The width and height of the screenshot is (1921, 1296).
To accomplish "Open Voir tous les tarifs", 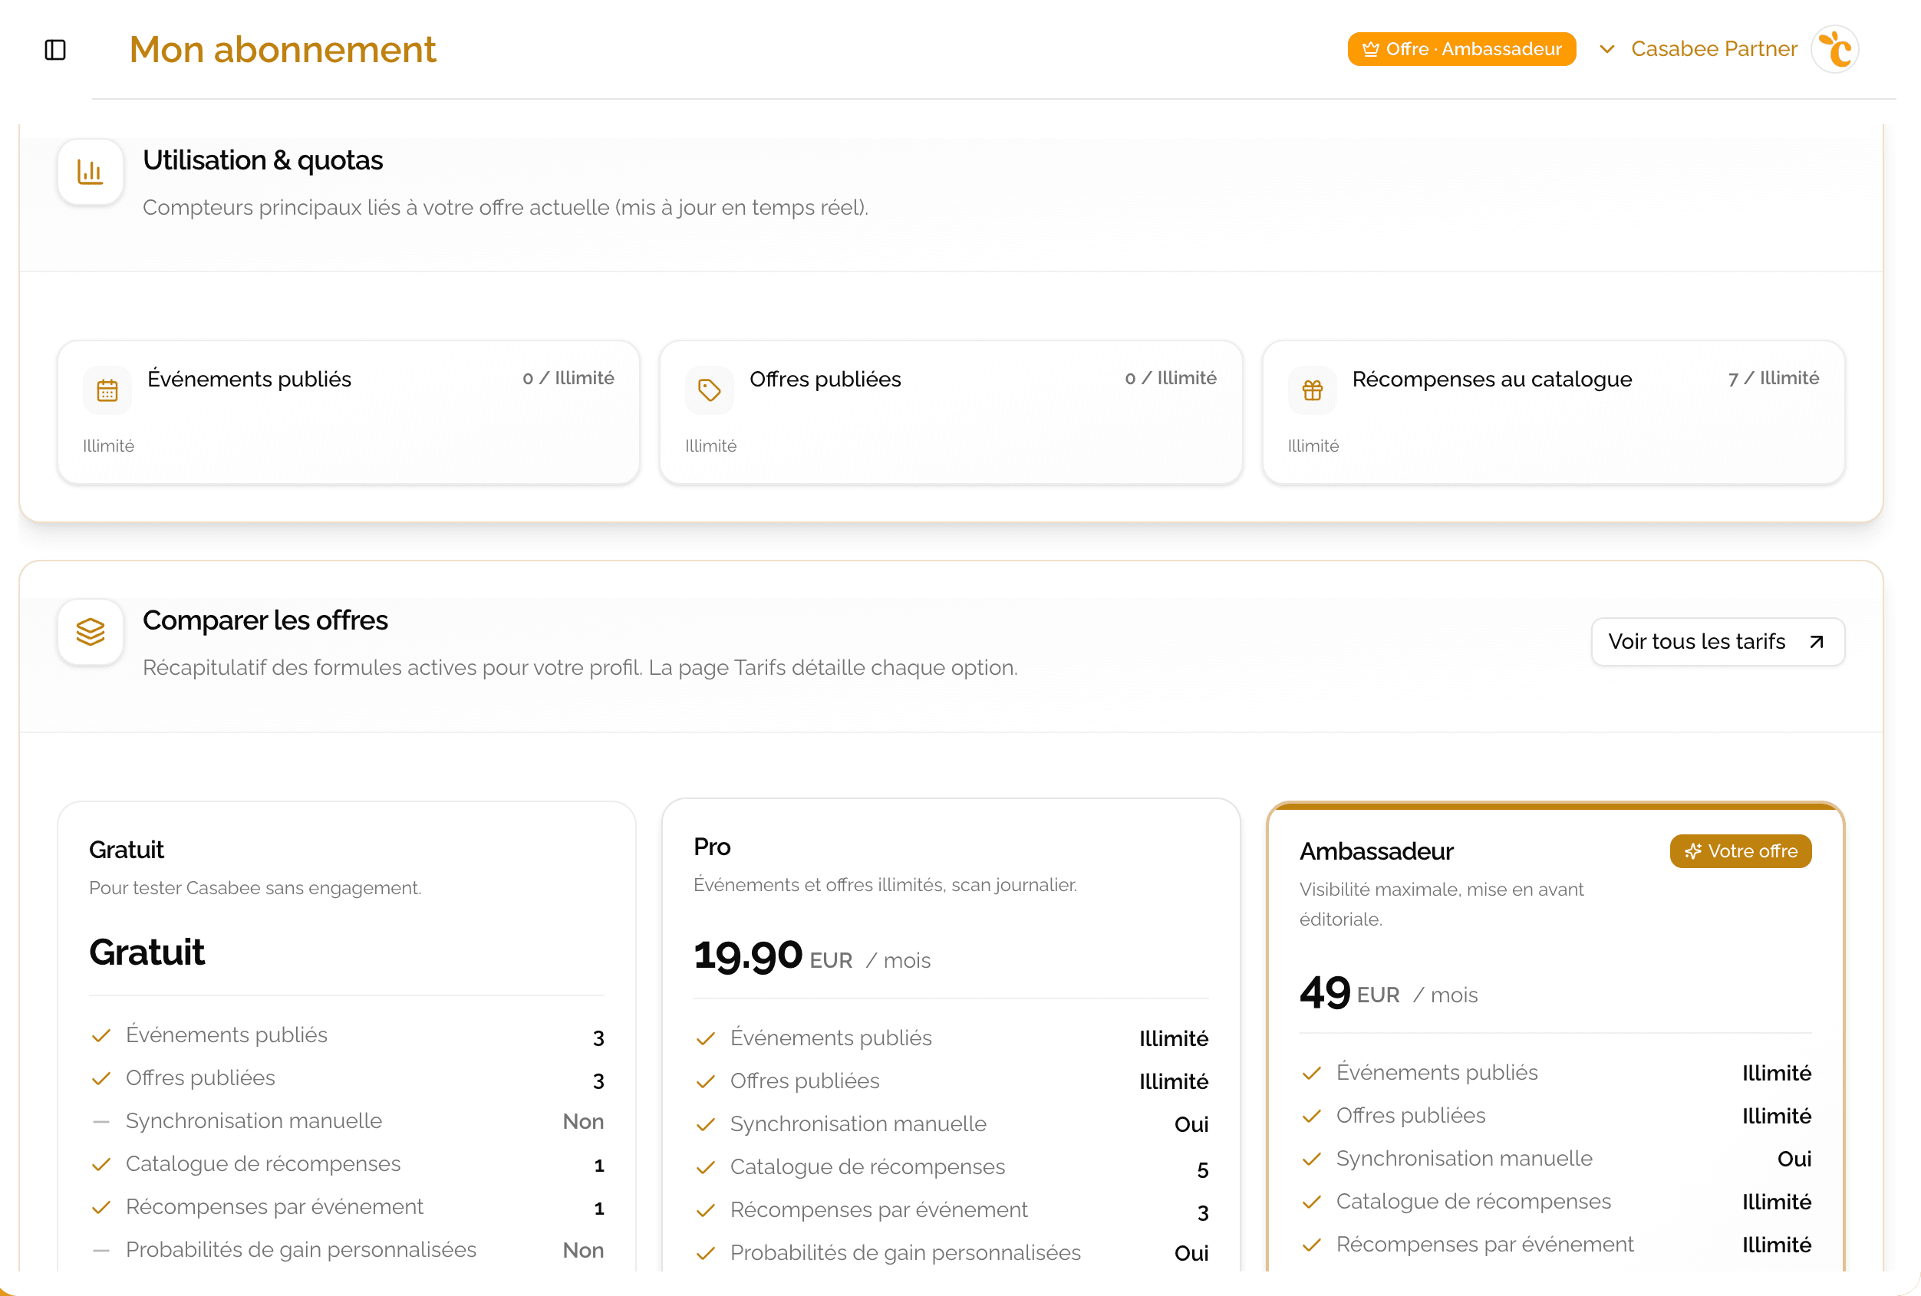I will tap(1717, 642).
